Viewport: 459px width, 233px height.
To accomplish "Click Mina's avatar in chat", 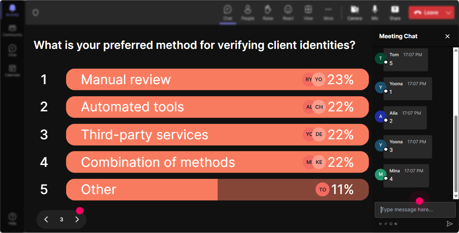I will click(381, 174).
